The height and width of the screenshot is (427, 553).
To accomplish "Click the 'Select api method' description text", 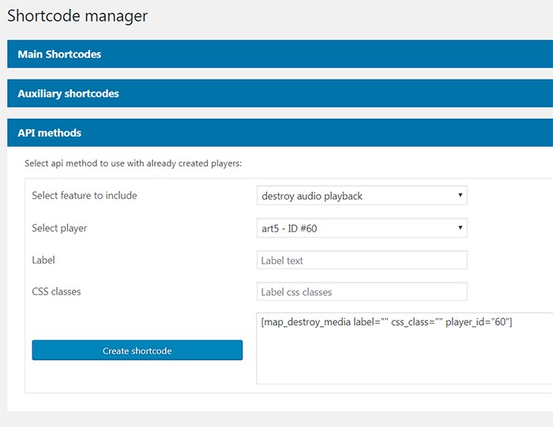I will (133, 163).
